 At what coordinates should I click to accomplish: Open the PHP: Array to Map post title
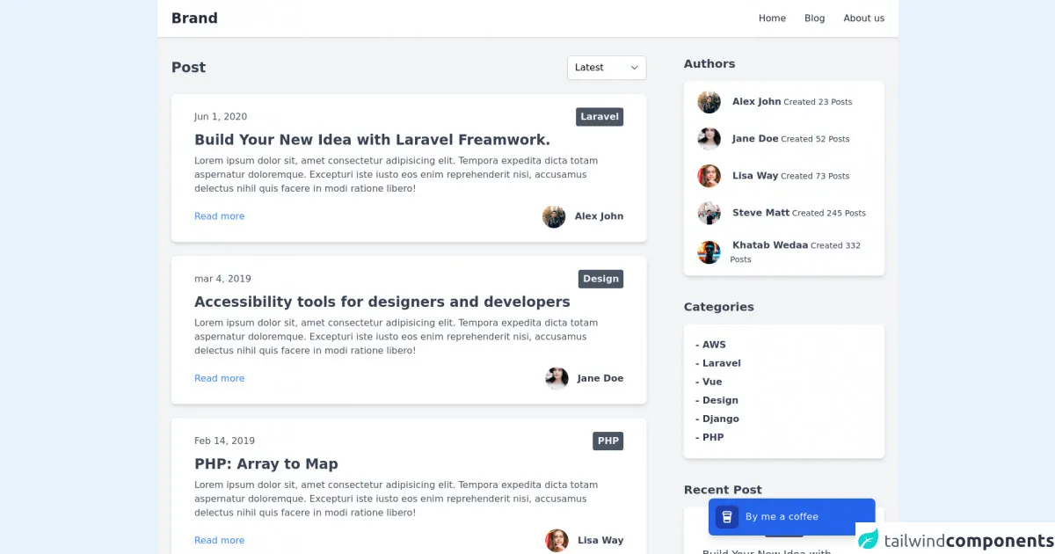pos(266,464)
